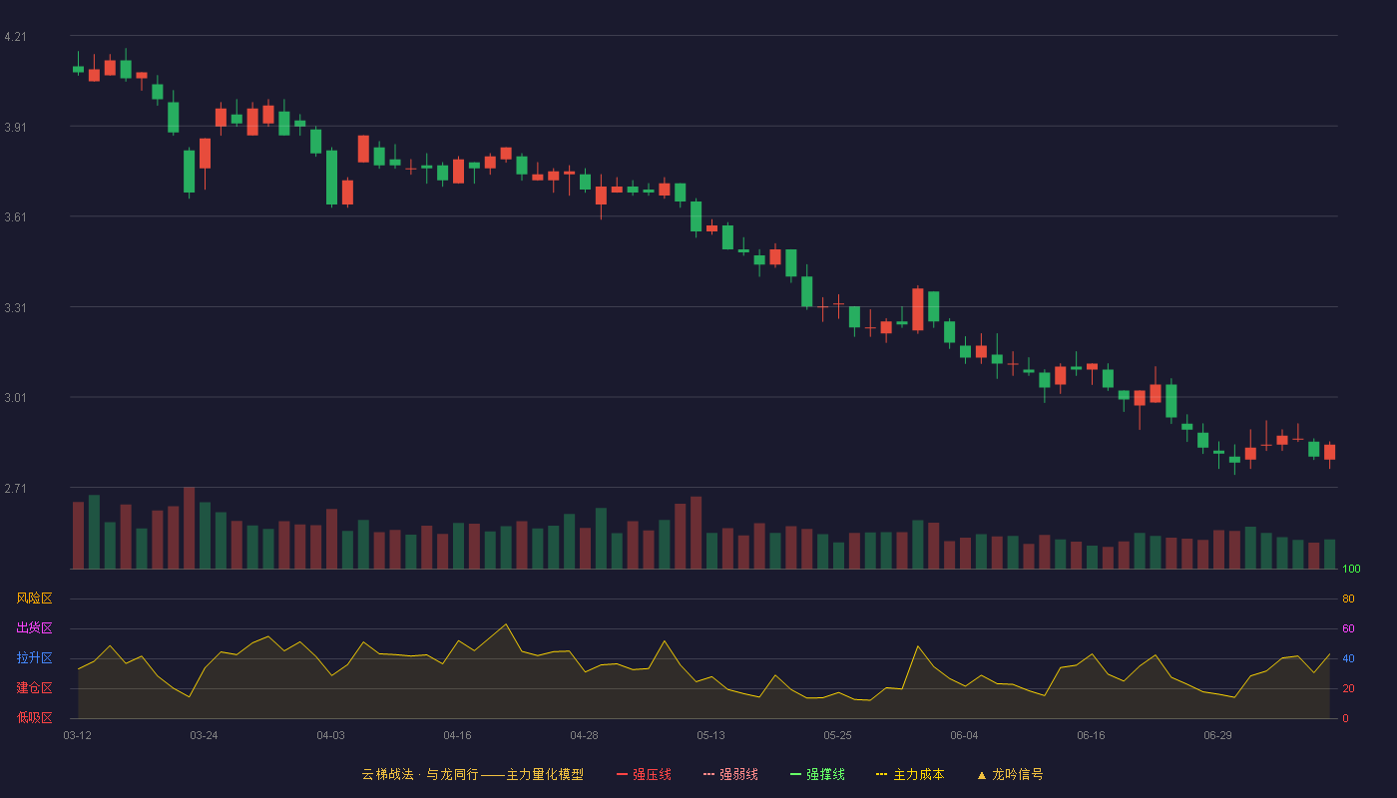Screen dimensions: 1397x798
Task: Toggle the yellow dashed 主力成本 legend marker
Action: (x=882, y=774)
